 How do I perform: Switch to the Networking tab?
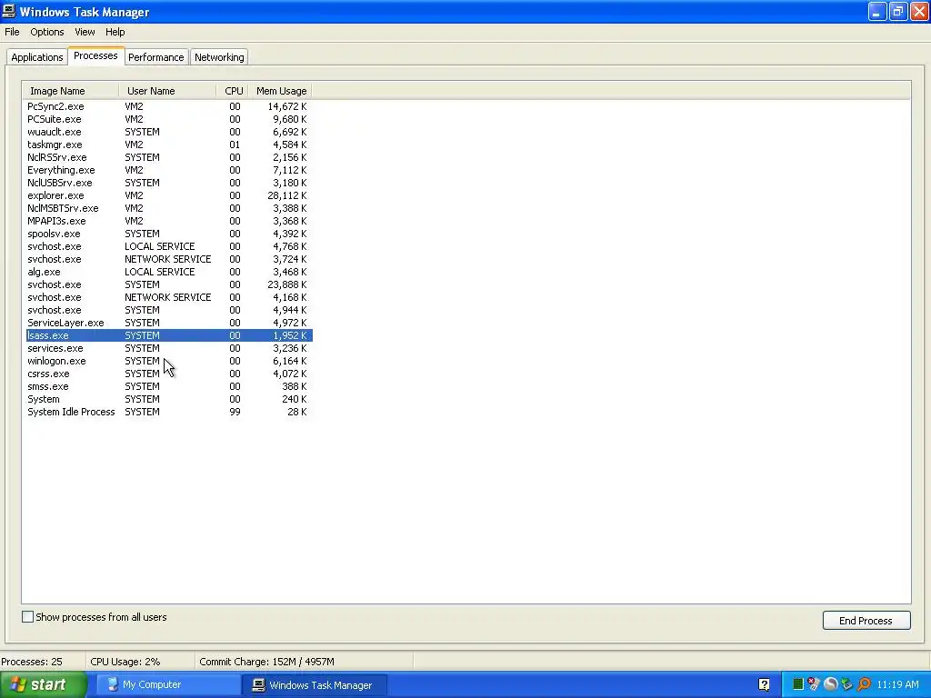(x=219, y=57)
